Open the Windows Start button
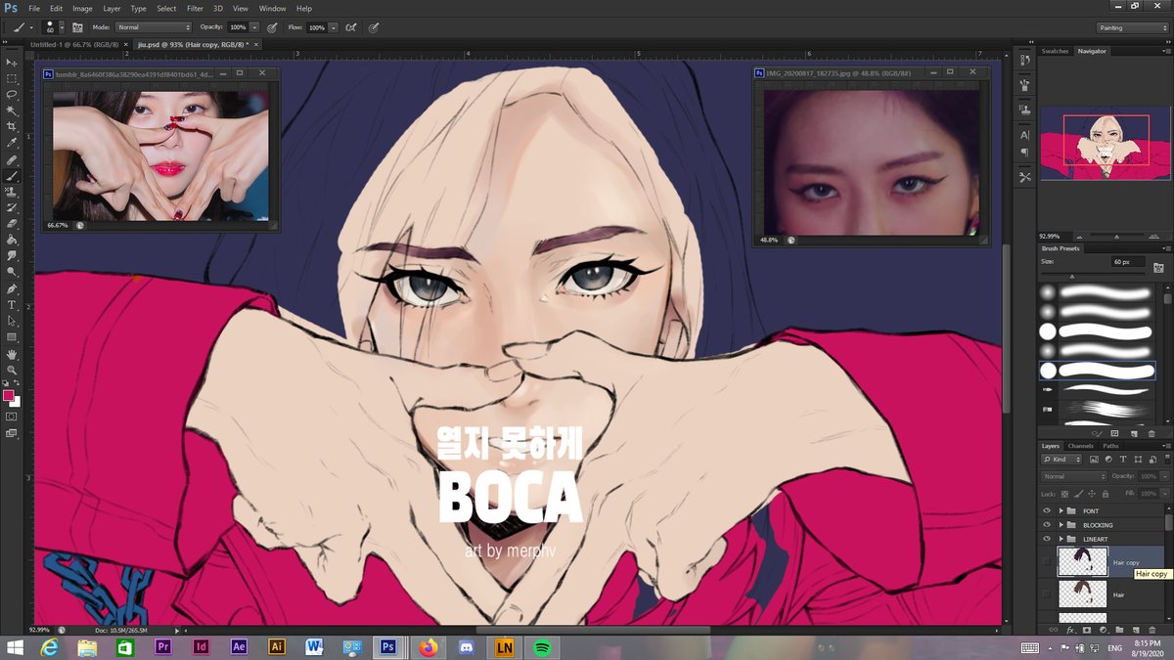 point(17,646)
